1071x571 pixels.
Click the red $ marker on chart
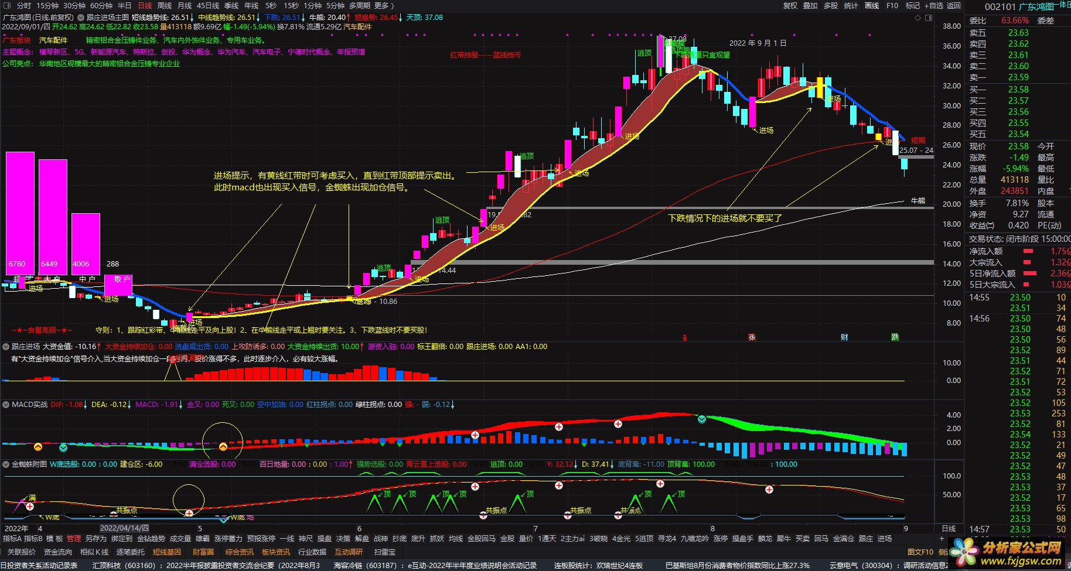[x=685, y=337]
